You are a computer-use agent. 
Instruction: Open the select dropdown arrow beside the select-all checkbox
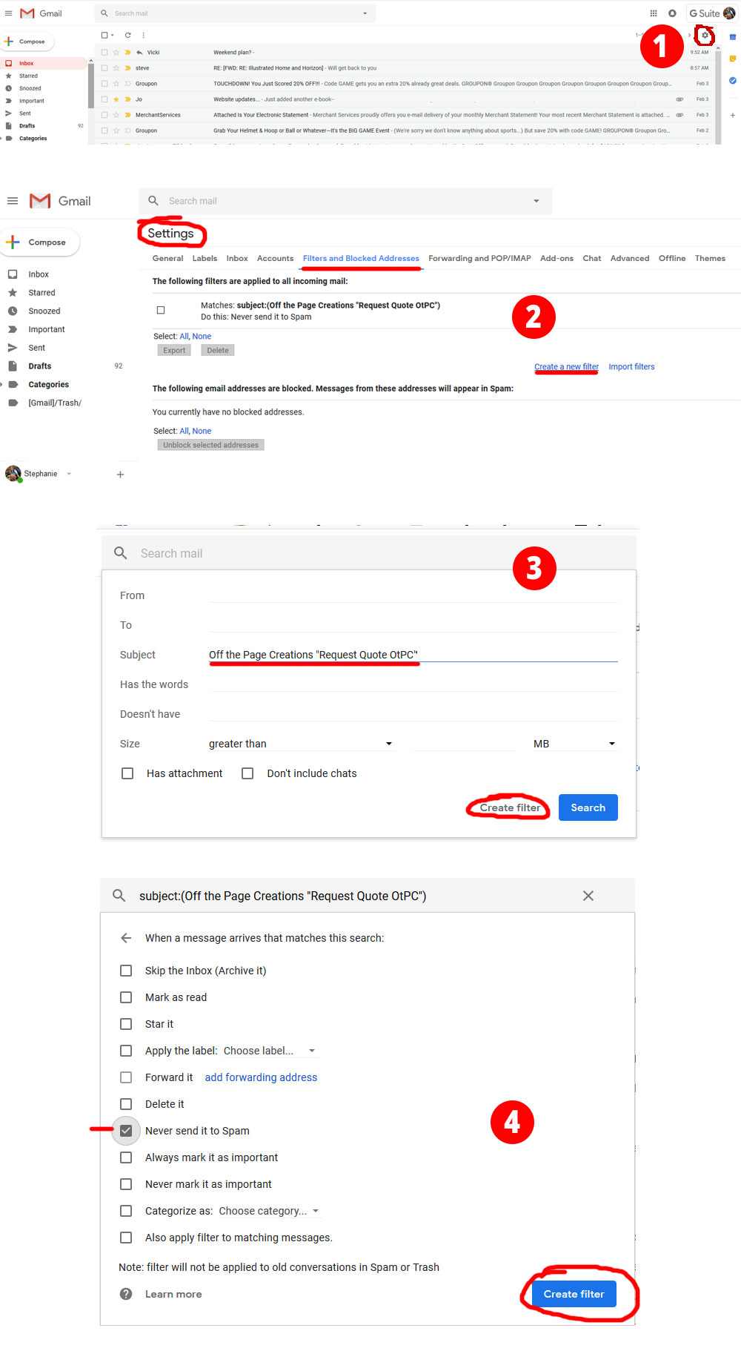pyautogui.click(x=113, y=35)
